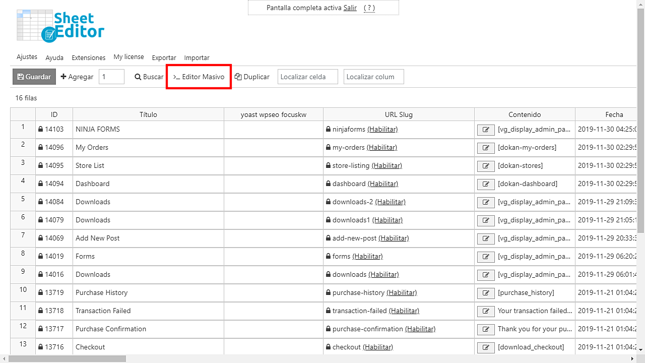645x363 pixels.
Task: Enable slug editing for my-orders
Action: coord(382,148)
